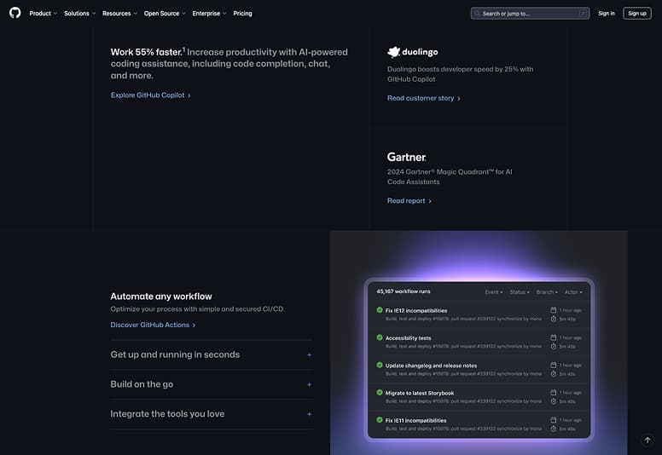This screenshot has height=455, width=662.
Task: Open the Branch filter dropdown
Action: click(547, 291)
